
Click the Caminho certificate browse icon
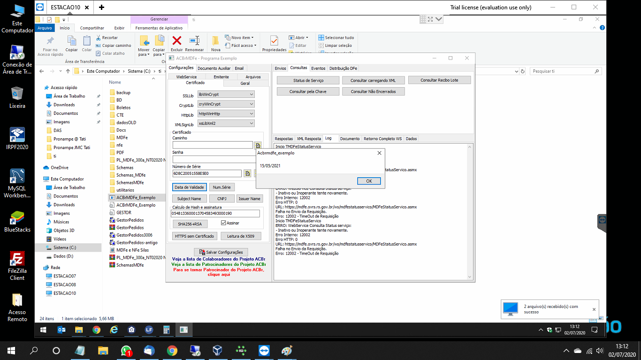coord(258,145)
